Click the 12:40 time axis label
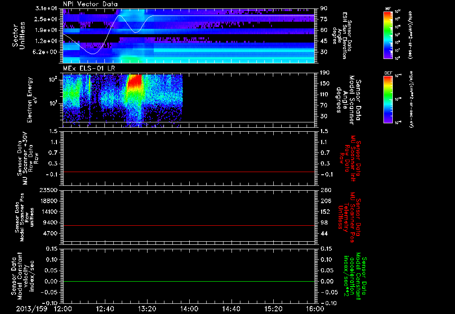This screenshot has width=455, height=314. (105, 309)
